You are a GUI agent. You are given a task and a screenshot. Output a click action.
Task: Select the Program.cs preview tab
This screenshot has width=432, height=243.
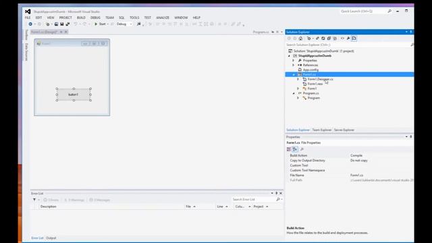(261, 32)
